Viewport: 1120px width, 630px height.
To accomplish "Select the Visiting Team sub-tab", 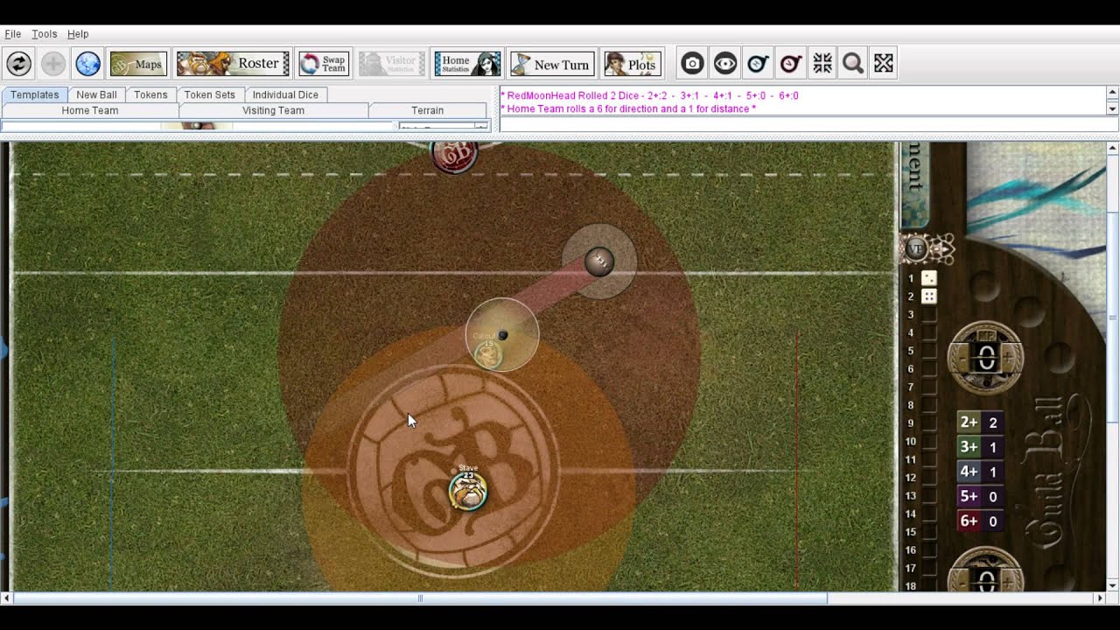I will click(x=273, y=110).
